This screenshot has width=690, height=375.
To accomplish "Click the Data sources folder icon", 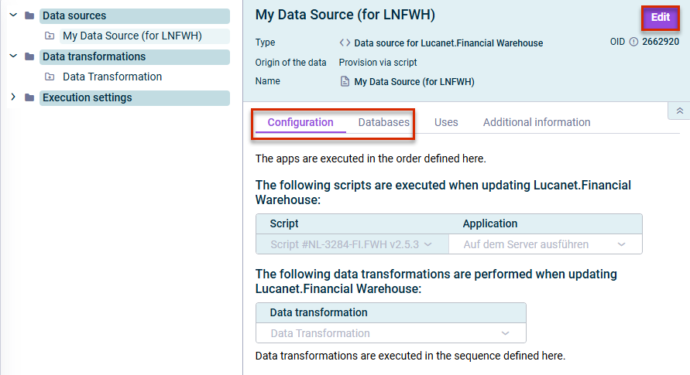I will [x=29, y=15].
